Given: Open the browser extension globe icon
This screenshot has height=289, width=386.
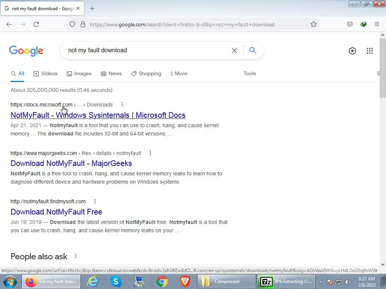Looking at the screenshot, I should click(x=363, y=24).
